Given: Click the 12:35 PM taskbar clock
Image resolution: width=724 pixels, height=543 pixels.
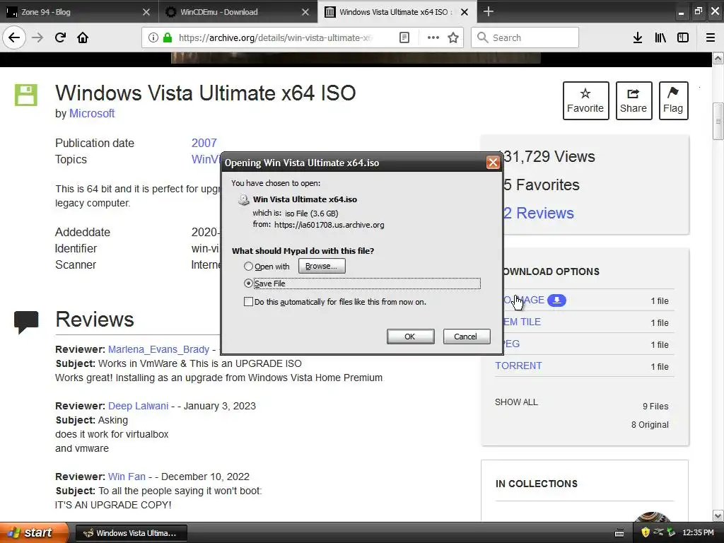Looking at the screenshot, I should [x=698, y=532].
